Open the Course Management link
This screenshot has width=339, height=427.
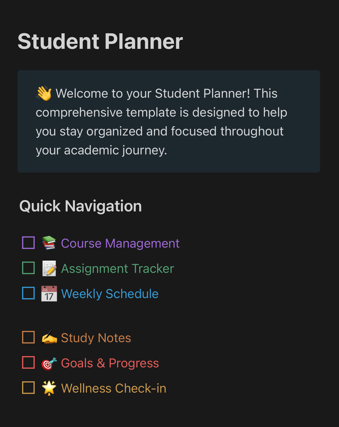pos(120,243)
